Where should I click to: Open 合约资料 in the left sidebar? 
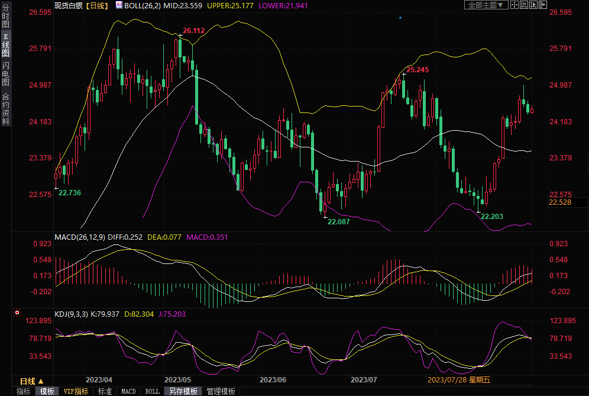tap(5, 109)
